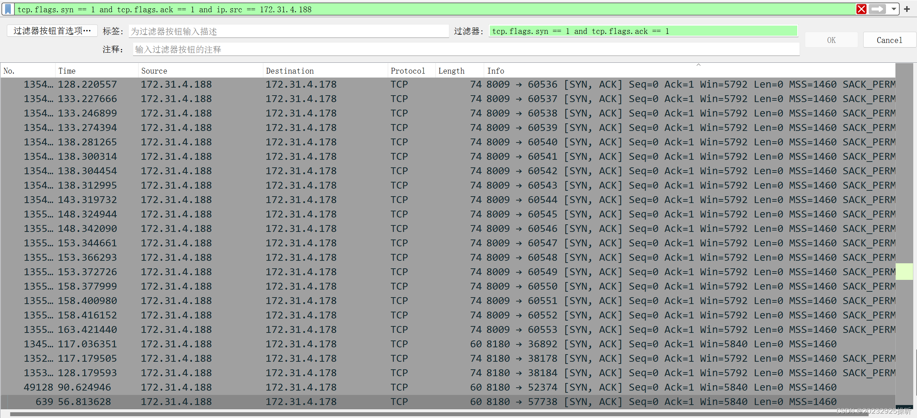Select packet at time 153.344661
Viewport: 917px width, 418px height.
[448, 243]
